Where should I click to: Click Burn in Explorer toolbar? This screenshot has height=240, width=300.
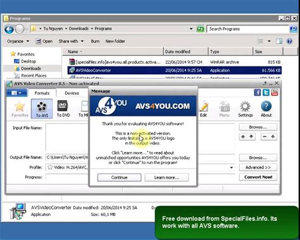[95, 41]
